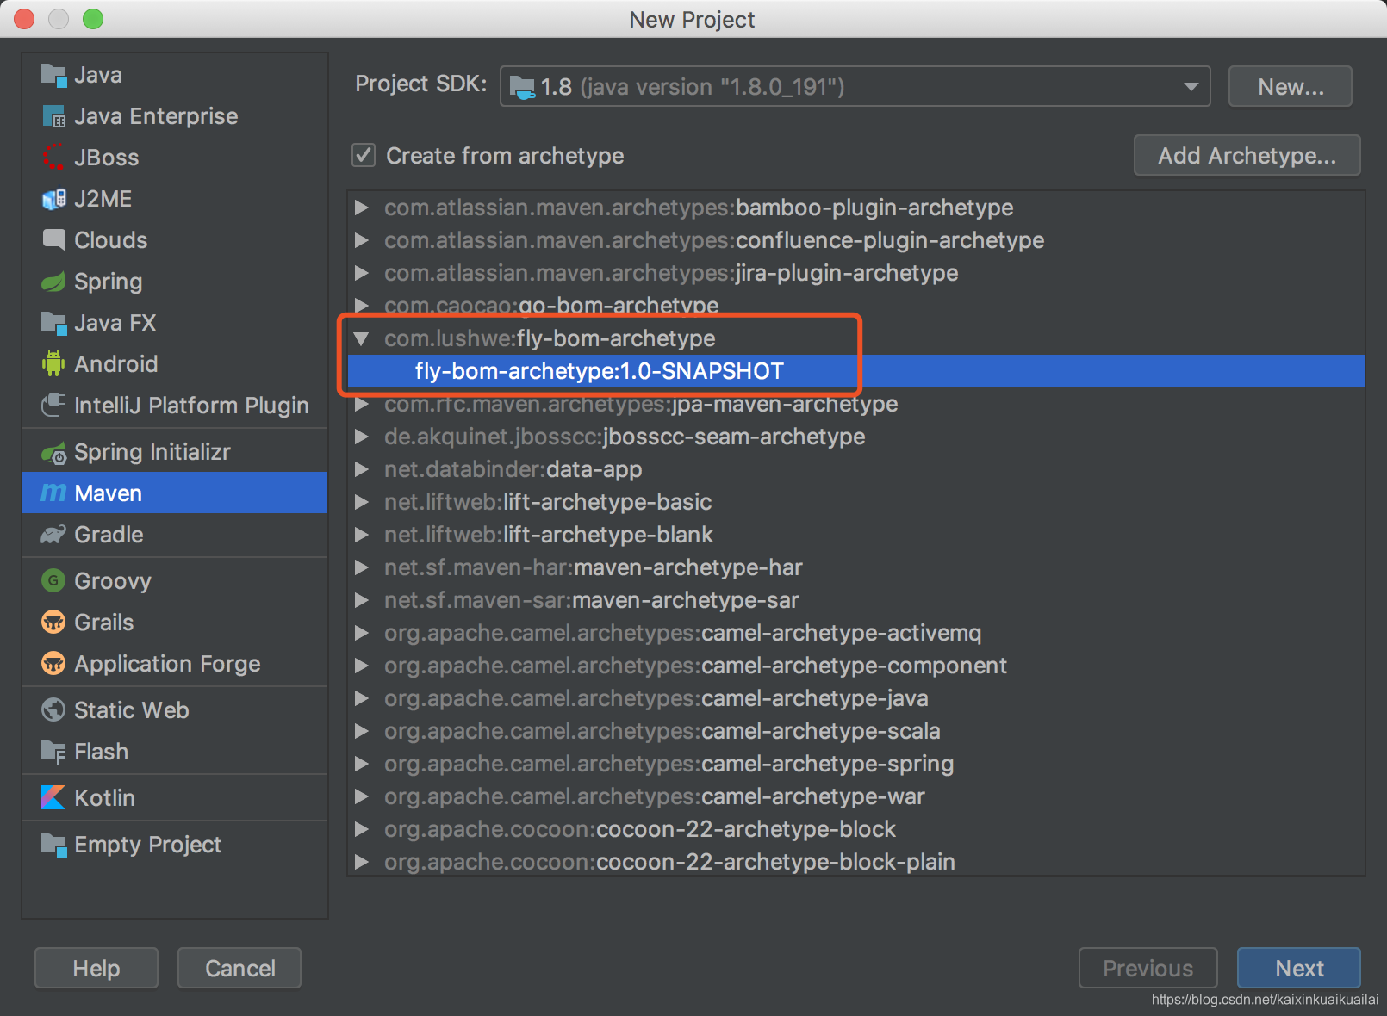Select fly-bom-archetype:1.0-SNAPSHOT row
Screen dimensions: 1387x1016
coord(856,371)
